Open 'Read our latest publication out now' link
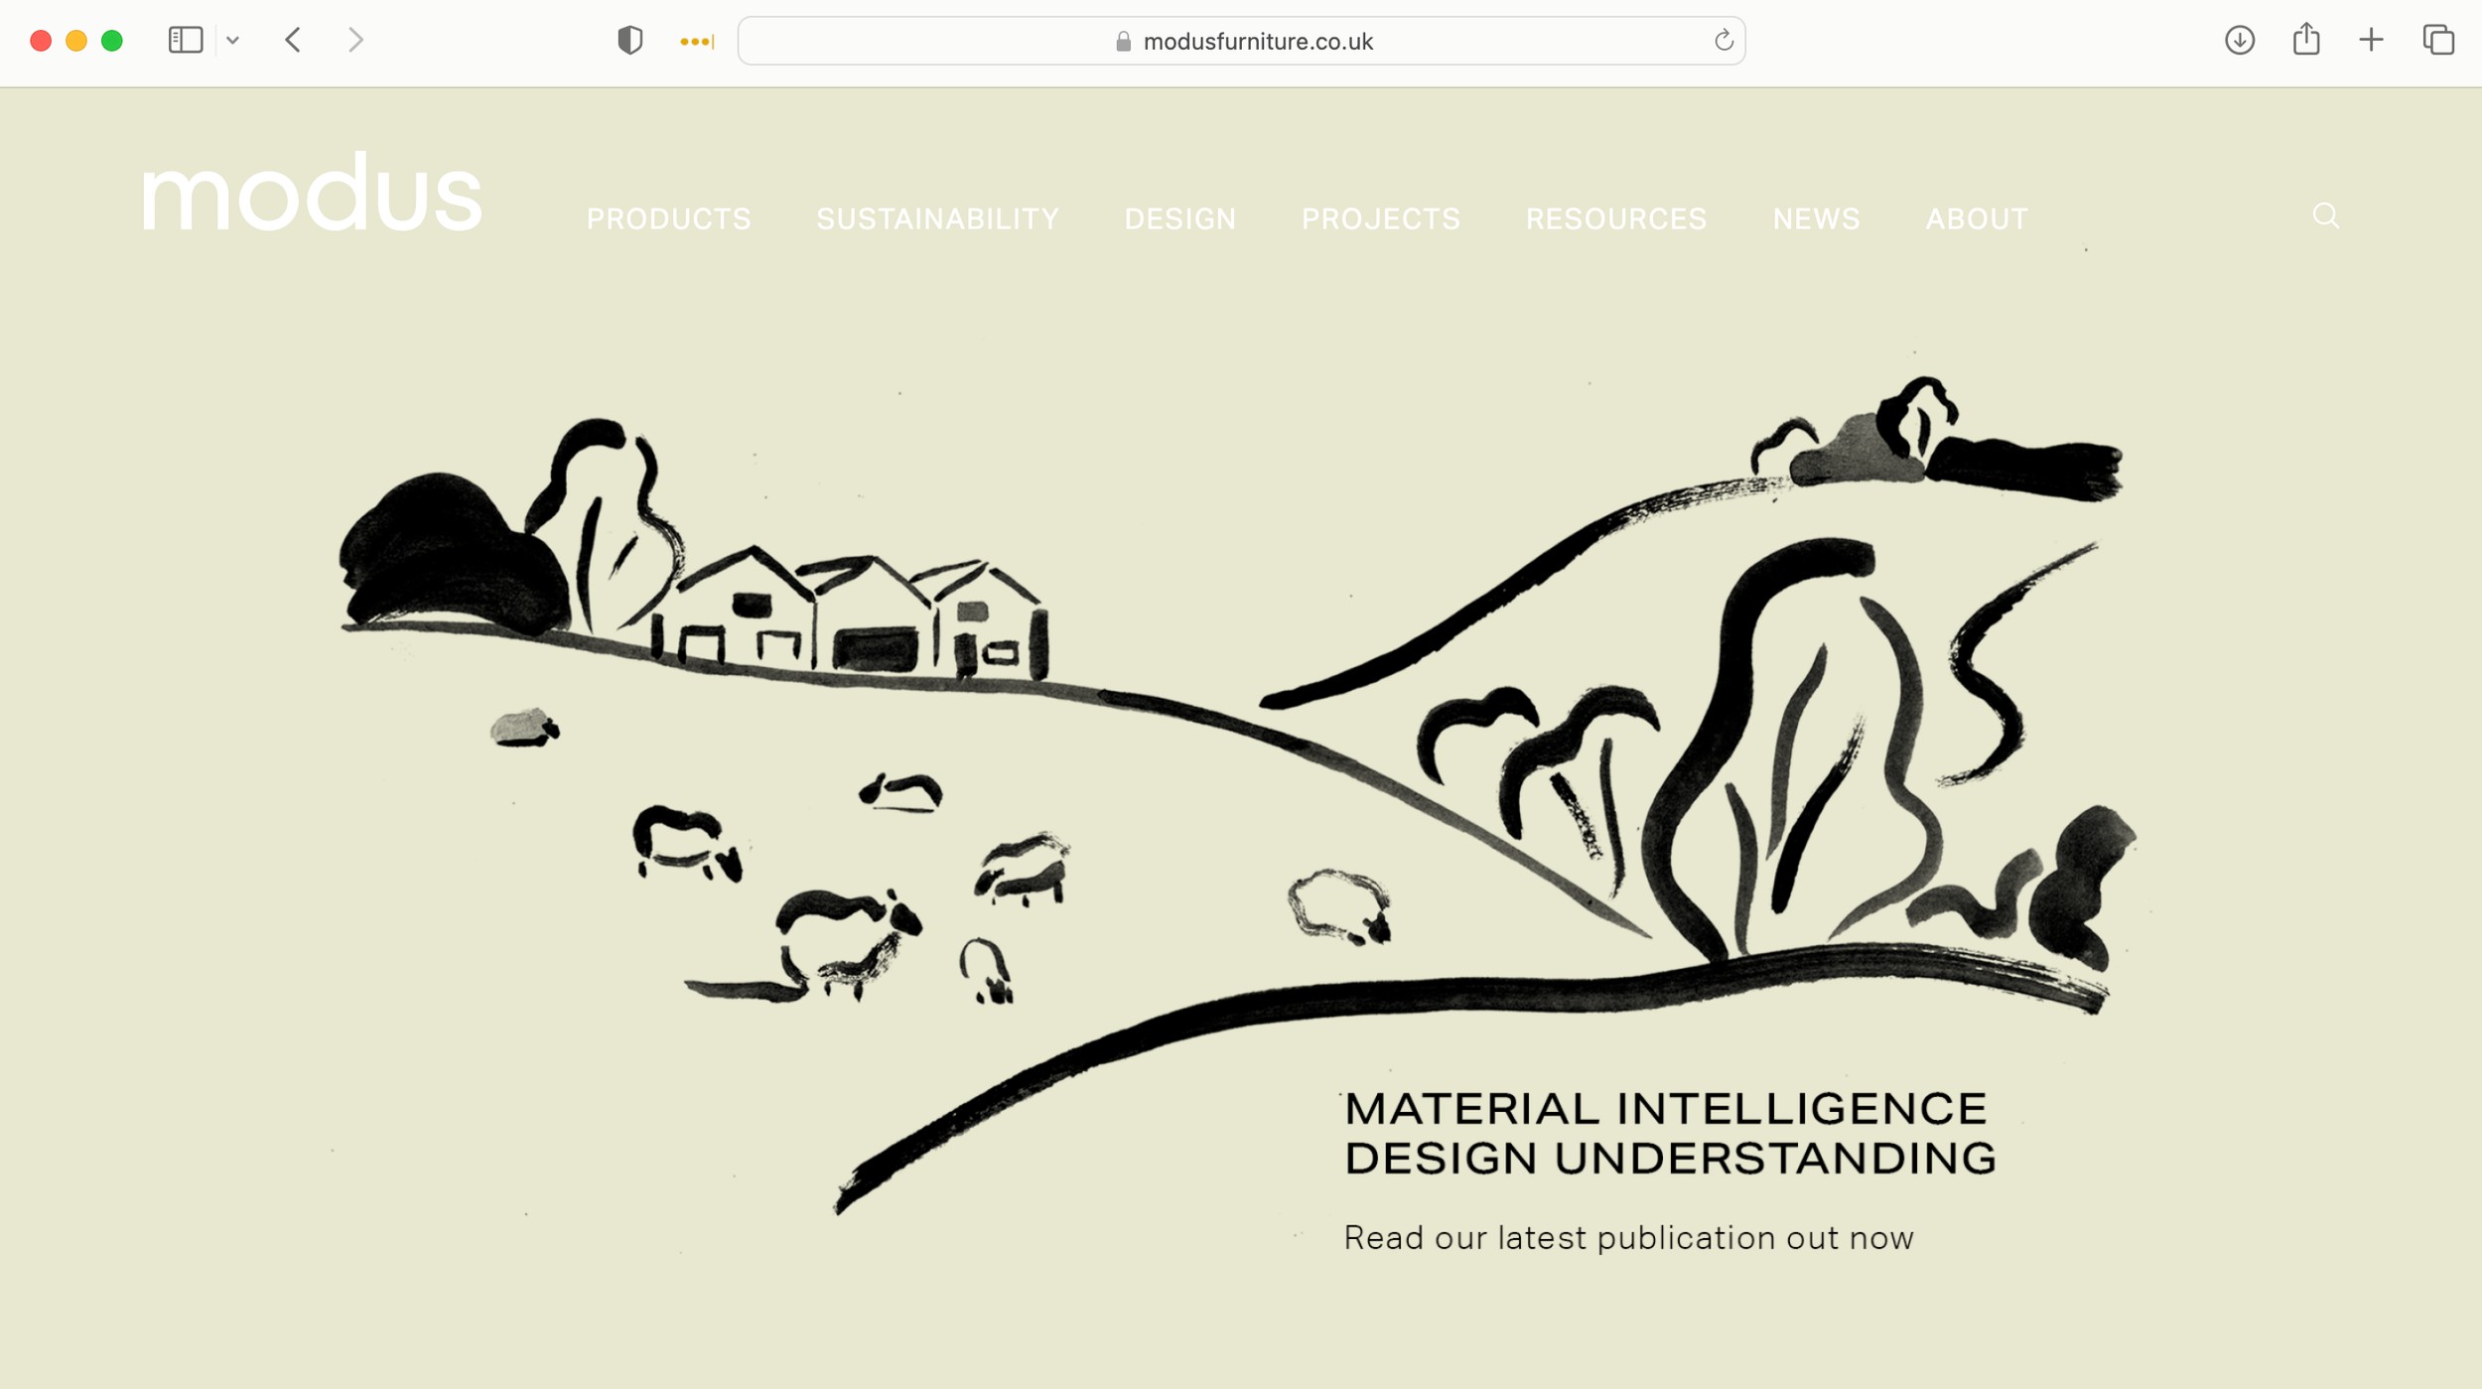 tap(1628, 1238)
